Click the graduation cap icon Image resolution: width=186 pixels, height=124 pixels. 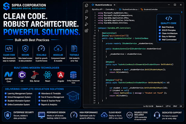pos(73,96)
